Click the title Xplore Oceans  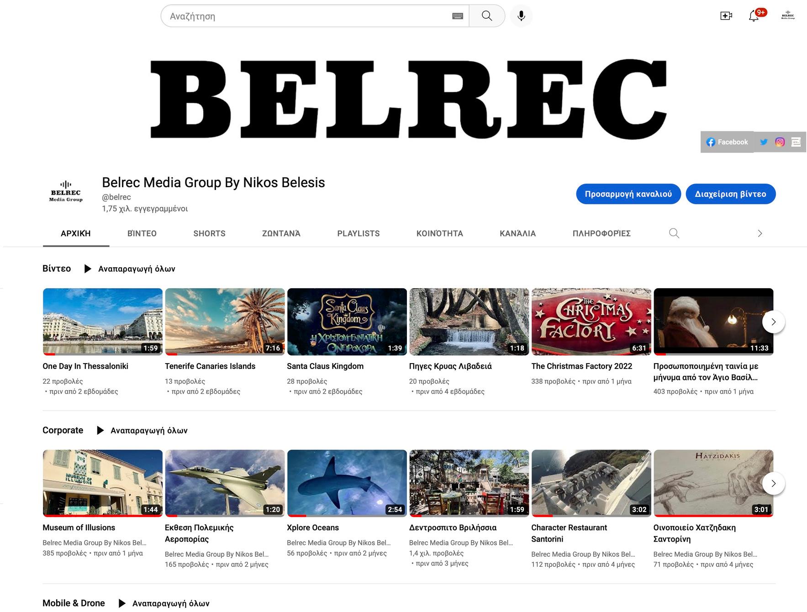[313, 528]
